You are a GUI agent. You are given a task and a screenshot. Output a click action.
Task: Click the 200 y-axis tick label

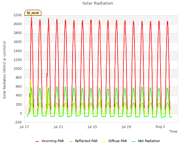19,104
